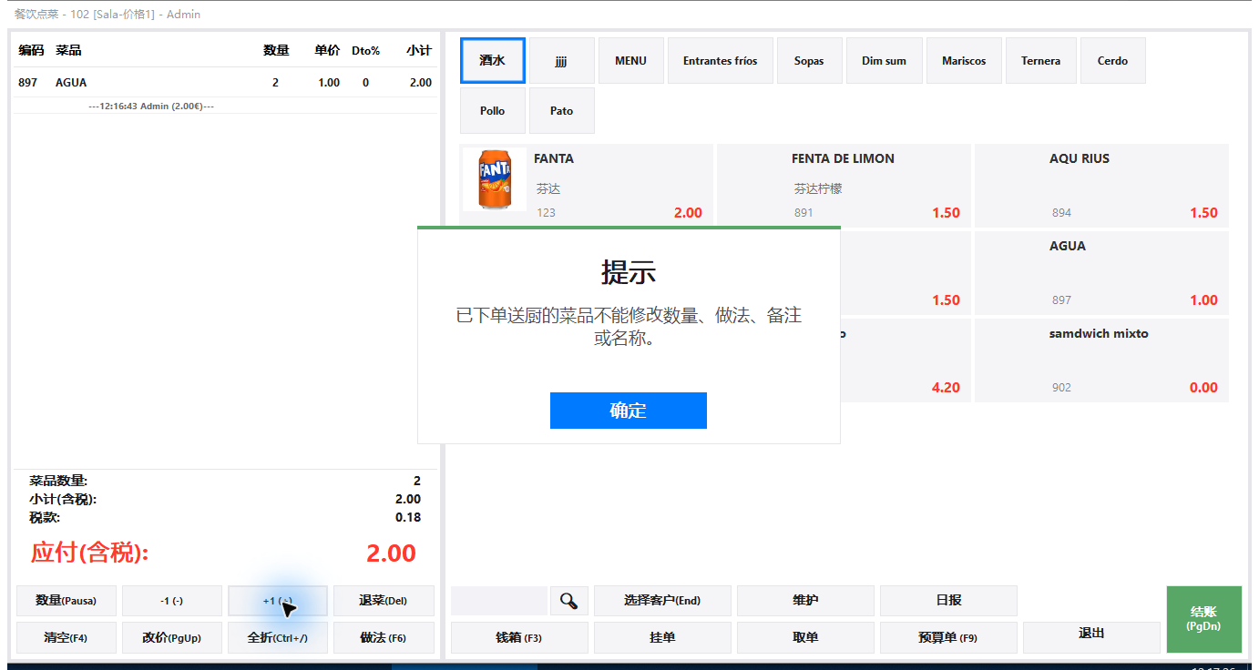Screen dimensions: 1259x670
Task: Open the 日报 daily report
Action: coord(948,601)
